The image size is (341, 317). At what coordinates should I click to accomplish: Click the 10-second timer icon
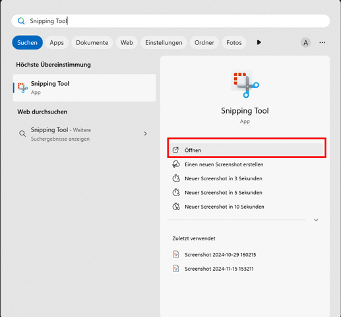(x=176, y=207)
